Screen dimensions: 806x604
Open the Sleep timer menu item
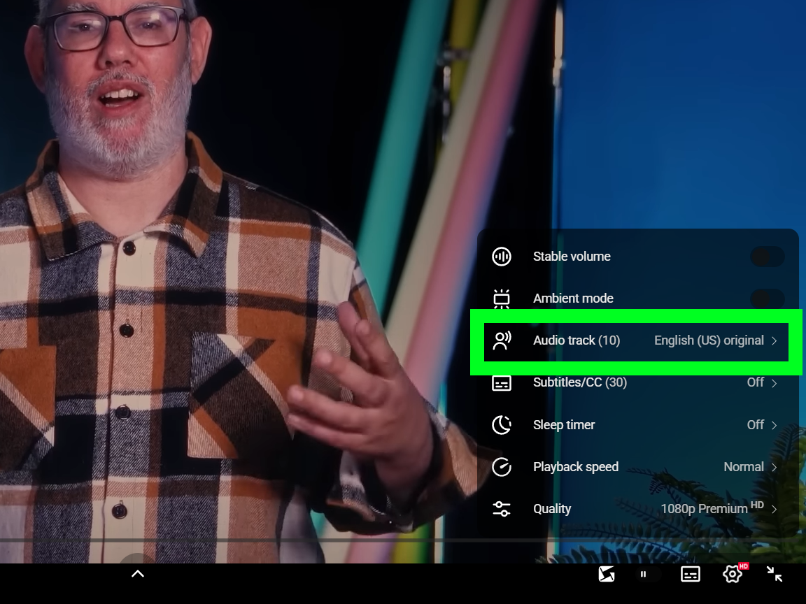637,425
